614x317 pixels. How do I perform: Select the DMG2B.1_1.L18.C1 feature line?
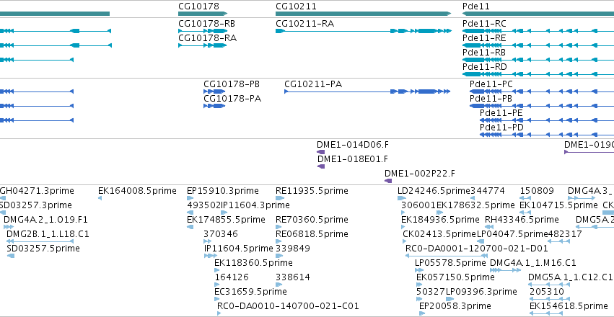pyautogui.click(x=40, y=241)
